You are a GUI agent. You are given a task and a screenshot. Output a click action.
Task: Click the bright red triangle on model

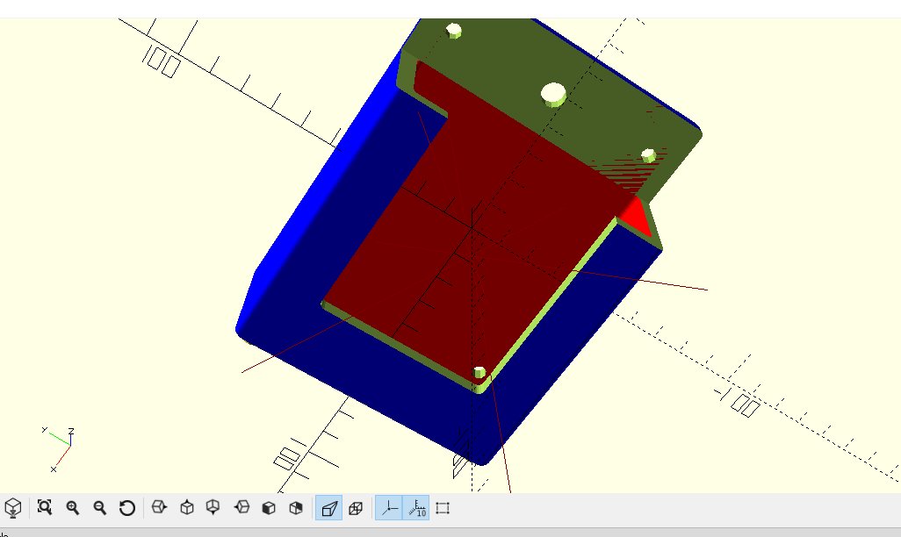click(636, 216)
